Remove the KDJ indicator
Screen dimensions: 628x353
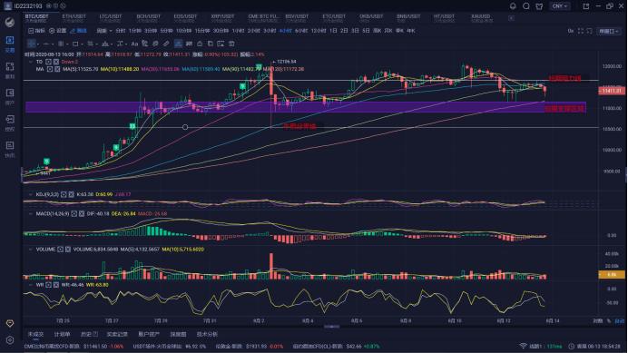point(71,194)
